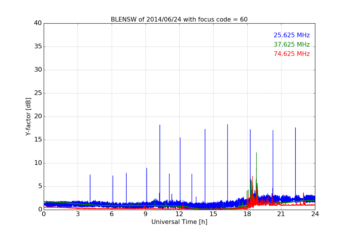The image size is (350, 233).
Task: Click the x-axis tick label 24
Action: pos(315,214)
